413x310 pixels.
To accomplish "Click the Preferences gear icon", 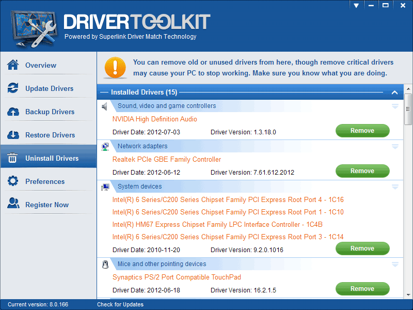I will (x=13, y=181).
